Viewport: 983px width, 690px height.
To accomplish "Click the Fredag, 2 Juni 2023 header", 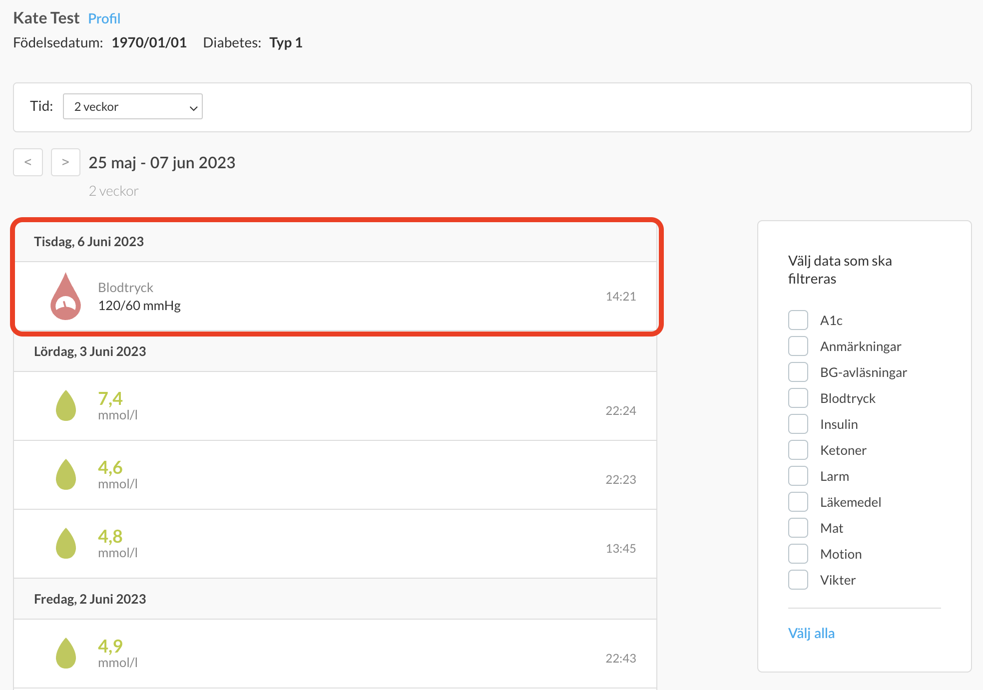I will tap(90, 599).
